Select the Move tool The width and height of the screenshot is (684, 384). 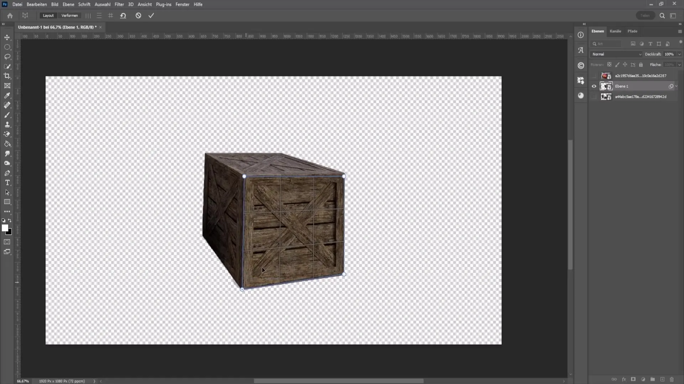tap(7, 37)
